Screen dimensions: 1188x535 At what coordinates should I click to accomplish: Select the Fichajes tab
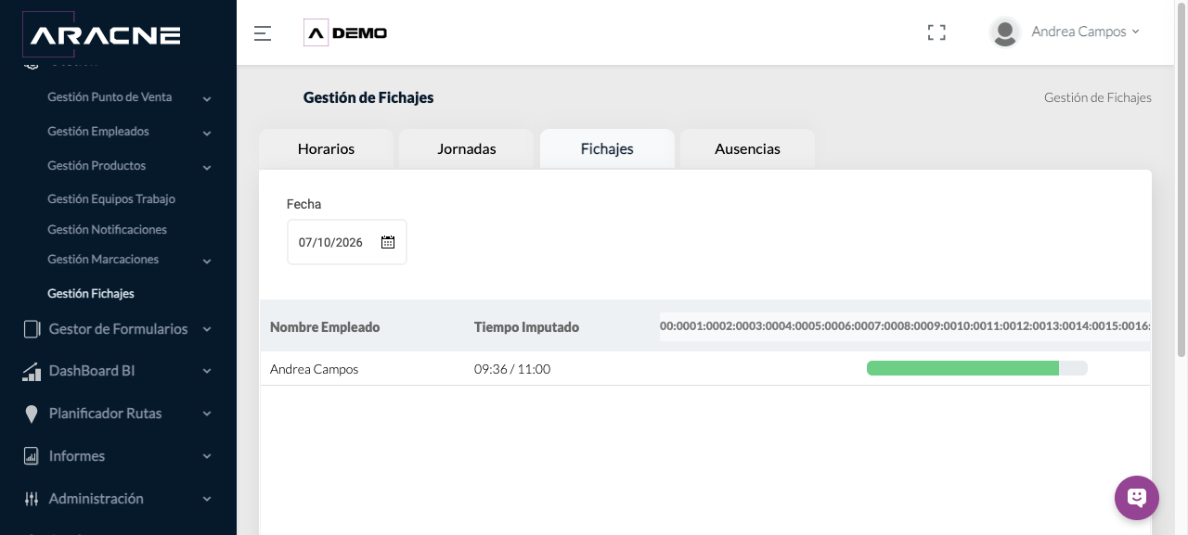point(607,148)
